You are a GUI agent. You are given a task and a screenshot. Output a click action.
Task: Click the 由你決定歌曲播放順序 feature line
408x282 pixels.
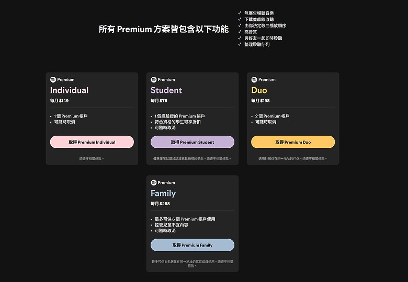click(x=265, y=26)
